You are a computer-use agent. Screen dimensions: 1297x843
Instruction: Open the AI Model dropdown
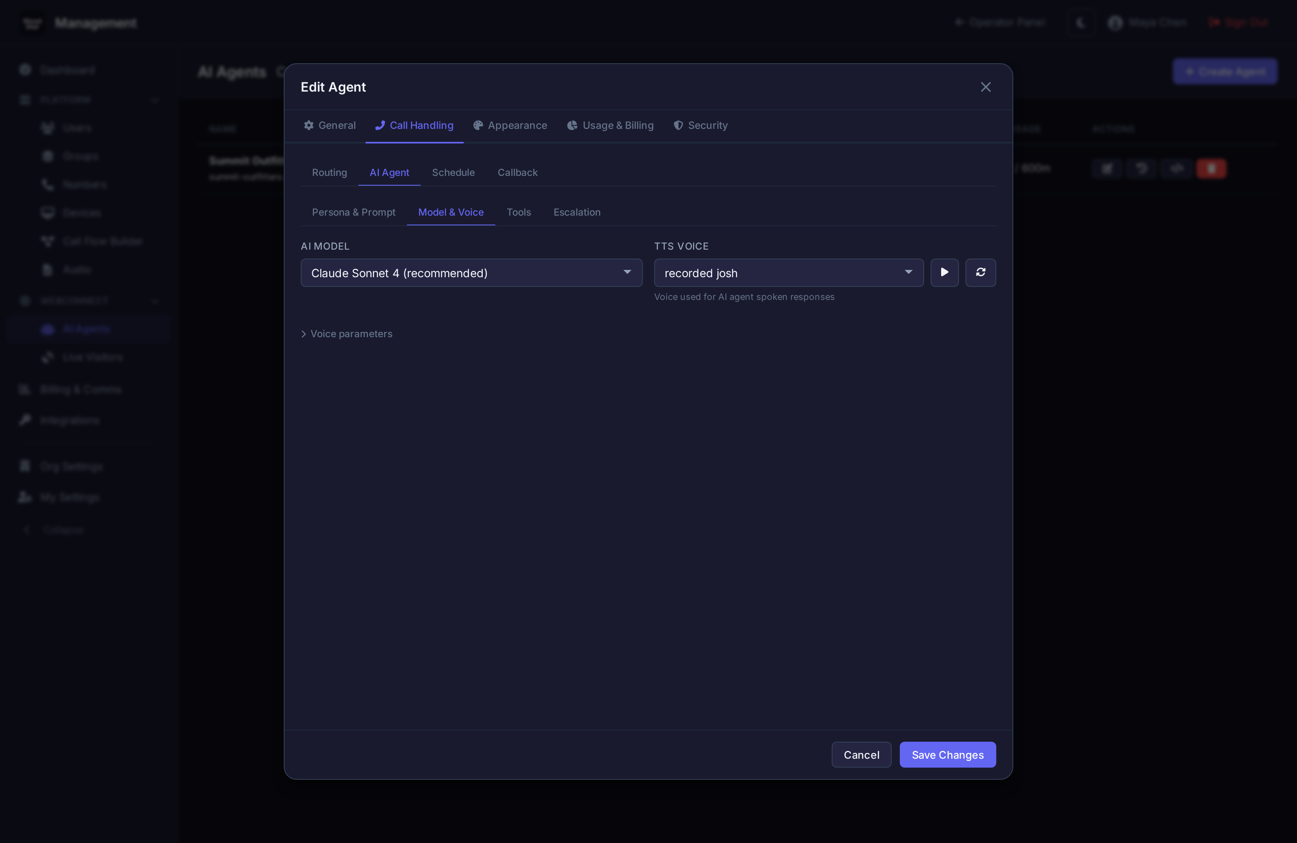point(471,272)
